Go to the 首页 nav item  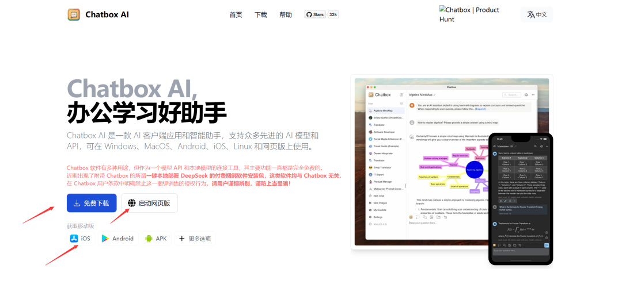coord(236,14)
